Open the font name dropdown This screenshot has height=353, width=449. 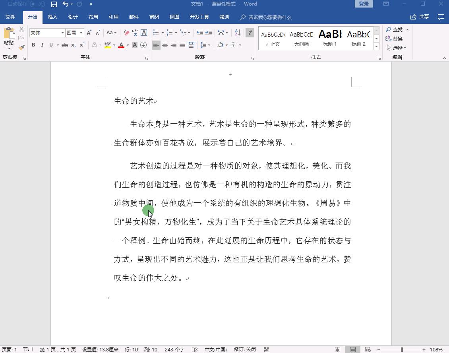(x=62, y=32)
